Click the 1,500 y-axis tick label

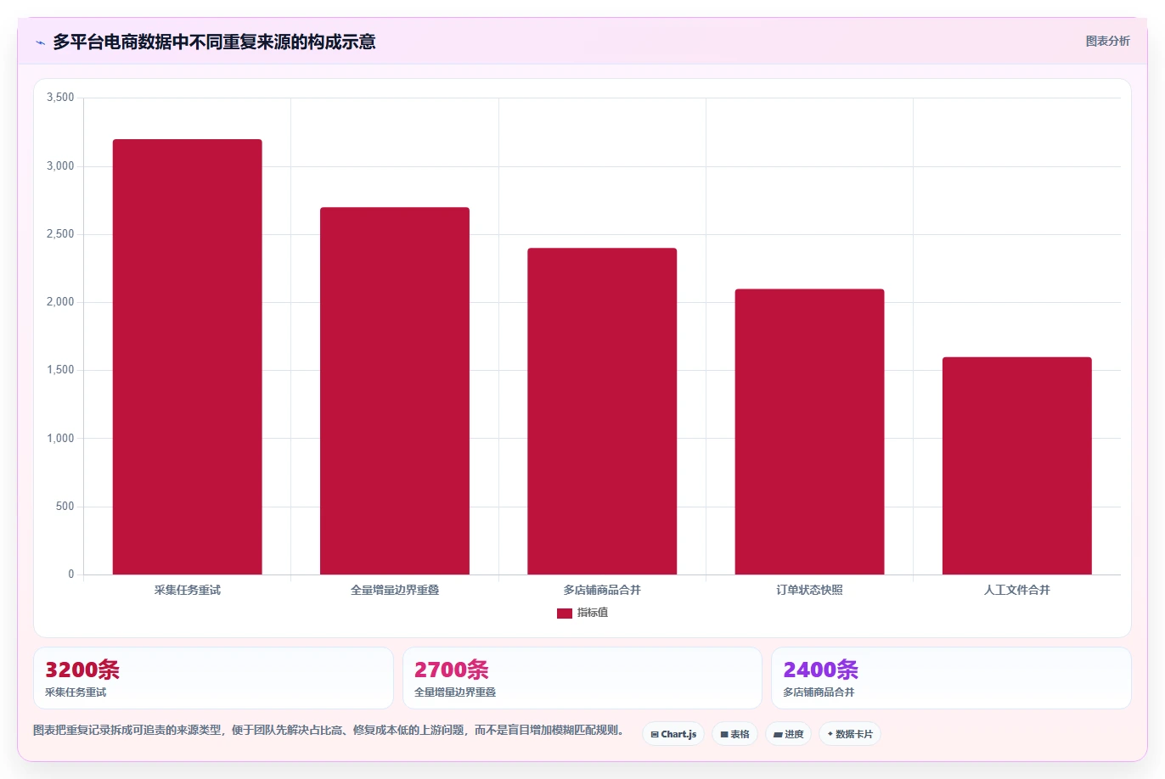click(60, 370)
